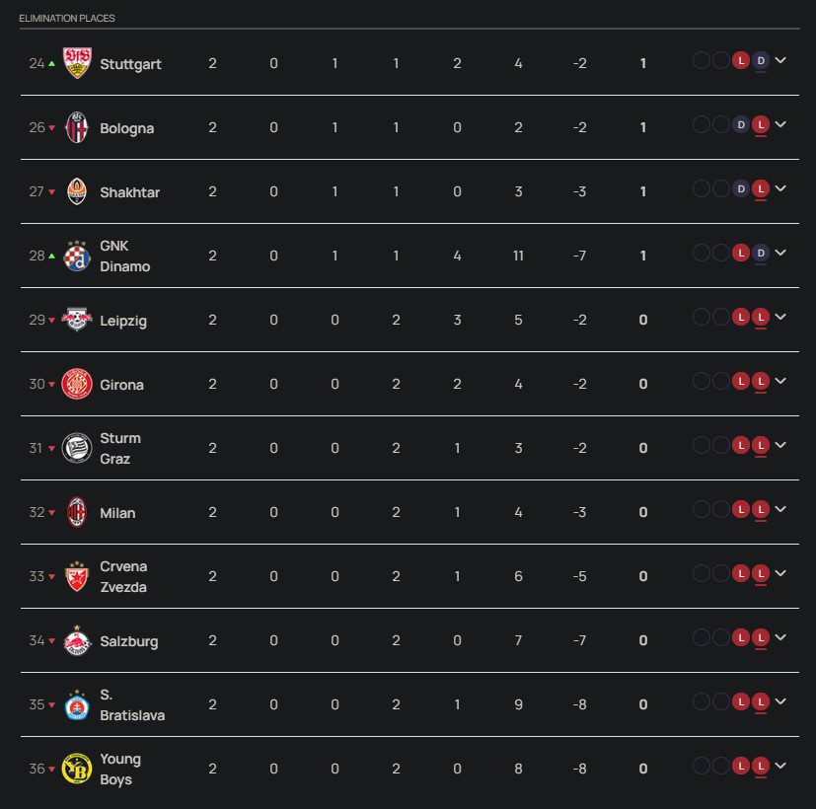Expand the Crvena Zvezda row chevron
This screenshot has width=816, height=809.
[780, 574]
